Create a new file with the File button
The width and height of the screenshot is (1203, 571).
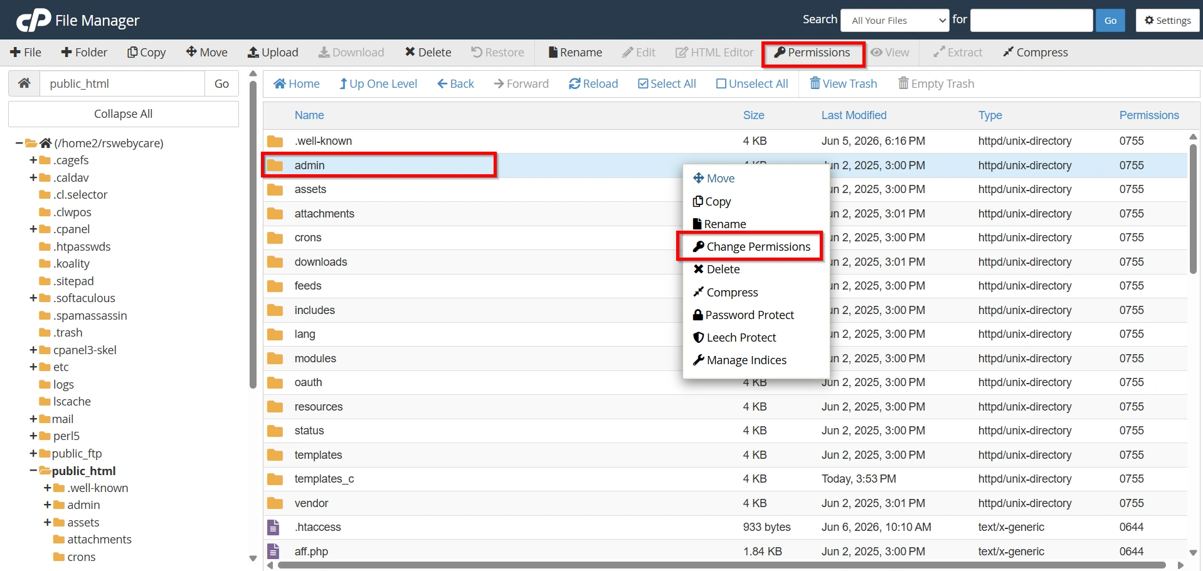(x=26, y=53)
